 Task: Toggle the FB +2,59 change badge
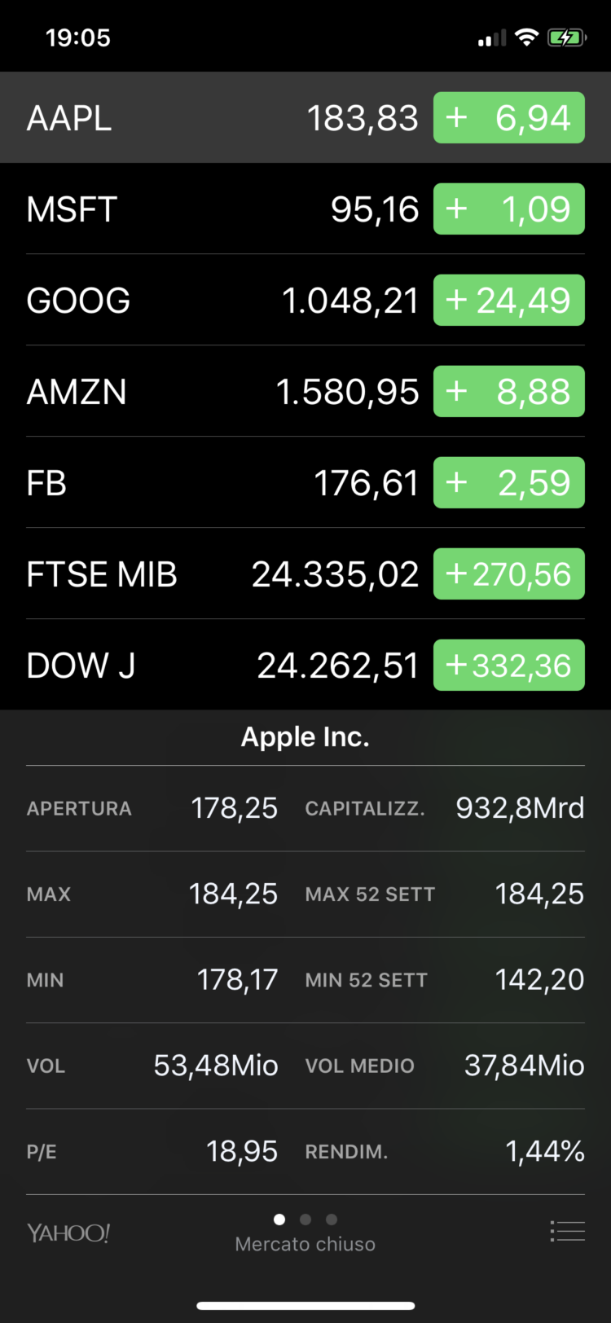coord(508,483)
